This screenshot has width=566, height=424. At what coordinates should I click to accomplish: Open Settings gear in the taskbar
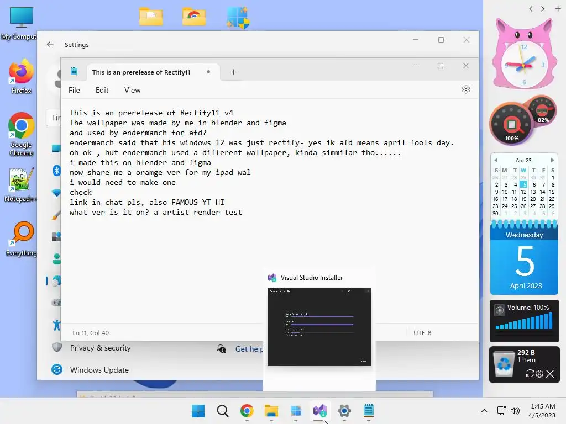click(x=344, y=411)
